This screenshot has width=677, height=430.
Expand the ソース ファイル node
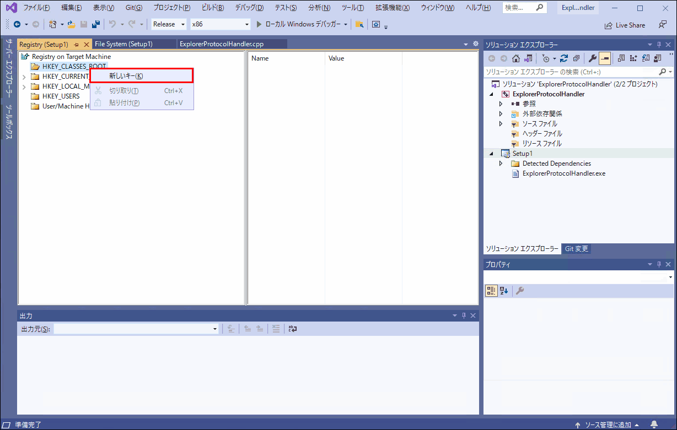(x=501, y=124)
